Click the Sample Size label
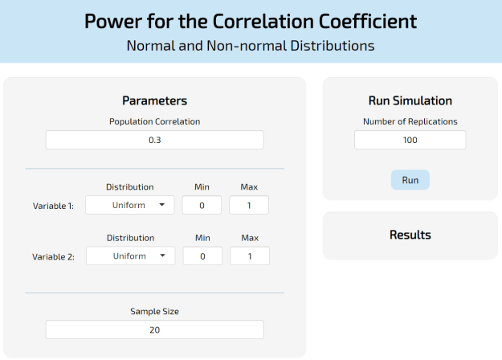 click(x=154, y=311)
